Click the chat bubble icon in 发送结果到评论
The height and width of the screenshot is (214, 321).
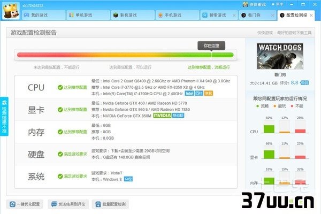click(x=54, y=204)
